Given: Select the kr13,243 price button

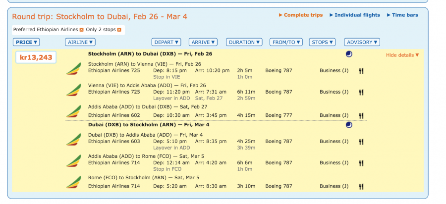Looking at the screenshot, I should (x=36, y=57).
